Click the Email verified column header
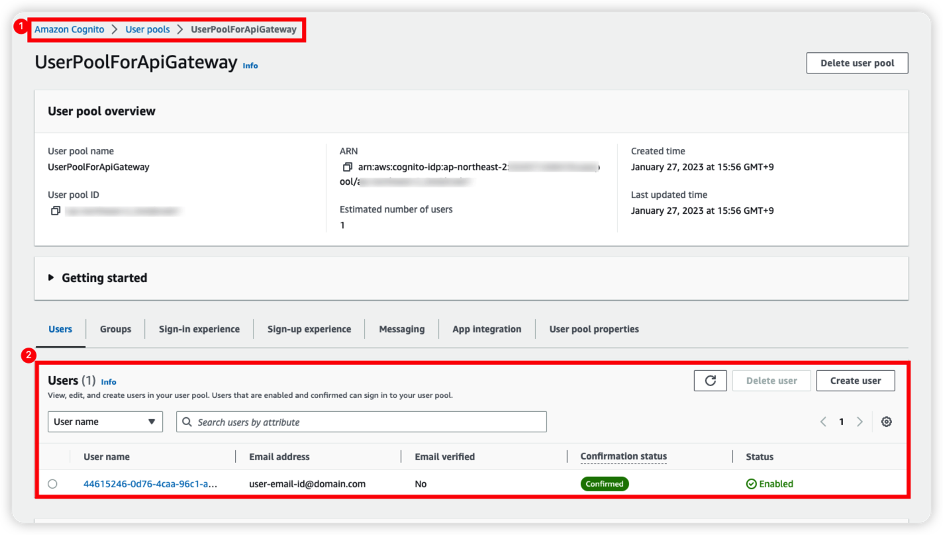Viewport: 943px width, 535px height. (x=445, y=457)
